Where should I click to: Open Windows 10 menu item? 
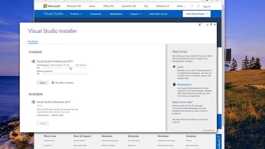click(163, 6)
